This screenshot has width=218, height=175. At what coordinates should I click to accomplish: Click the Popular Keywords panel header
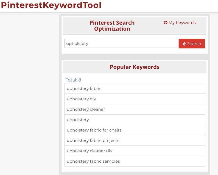pos(135,67)
